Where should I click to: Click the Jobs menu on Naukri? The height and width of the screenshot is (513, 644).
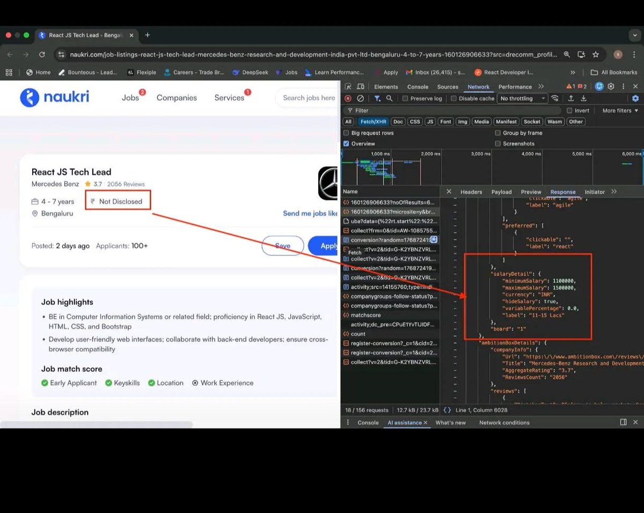pyautogui.click(x=130, y=98)
